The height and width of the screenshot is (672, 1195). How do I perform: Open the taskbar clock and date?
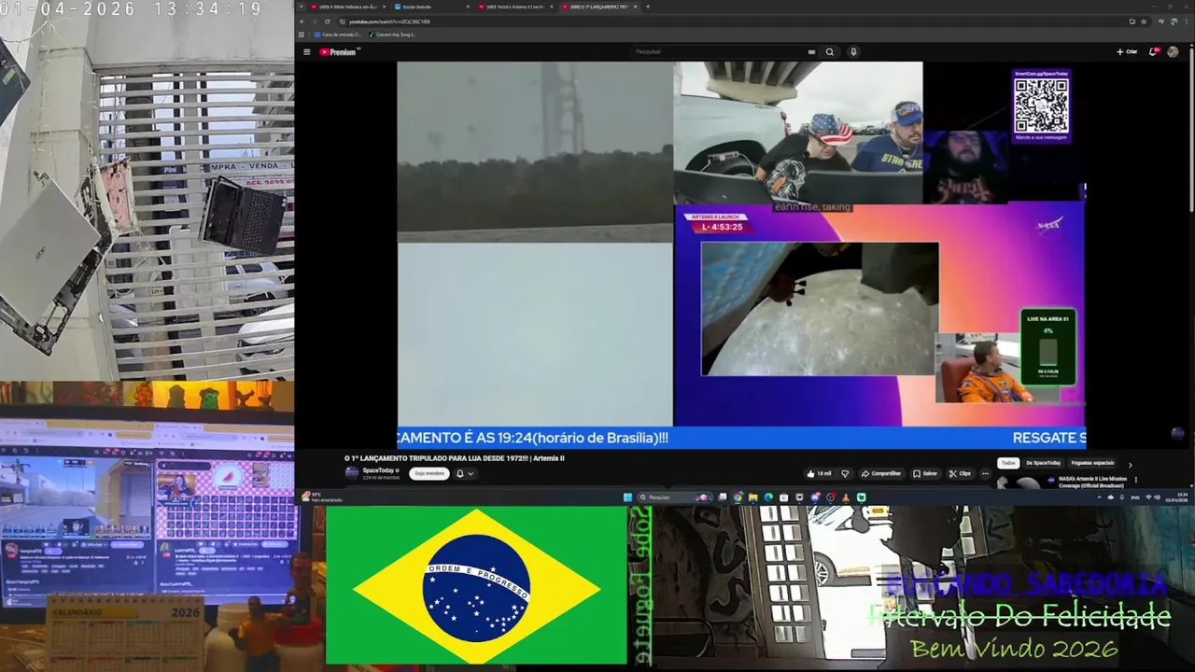(1177, 497)
